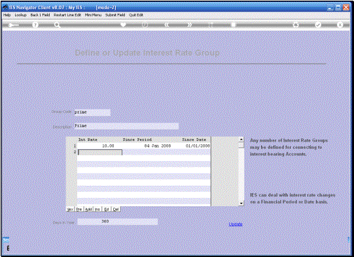Choose Restart Line Edit menu item
This screenshot has width=354, height=257.
click(67, 15)
